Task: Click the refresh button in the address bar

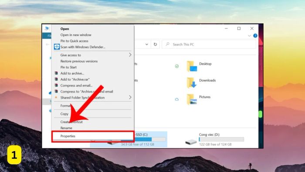Action: pyautogui.click(x=155, y=44)
